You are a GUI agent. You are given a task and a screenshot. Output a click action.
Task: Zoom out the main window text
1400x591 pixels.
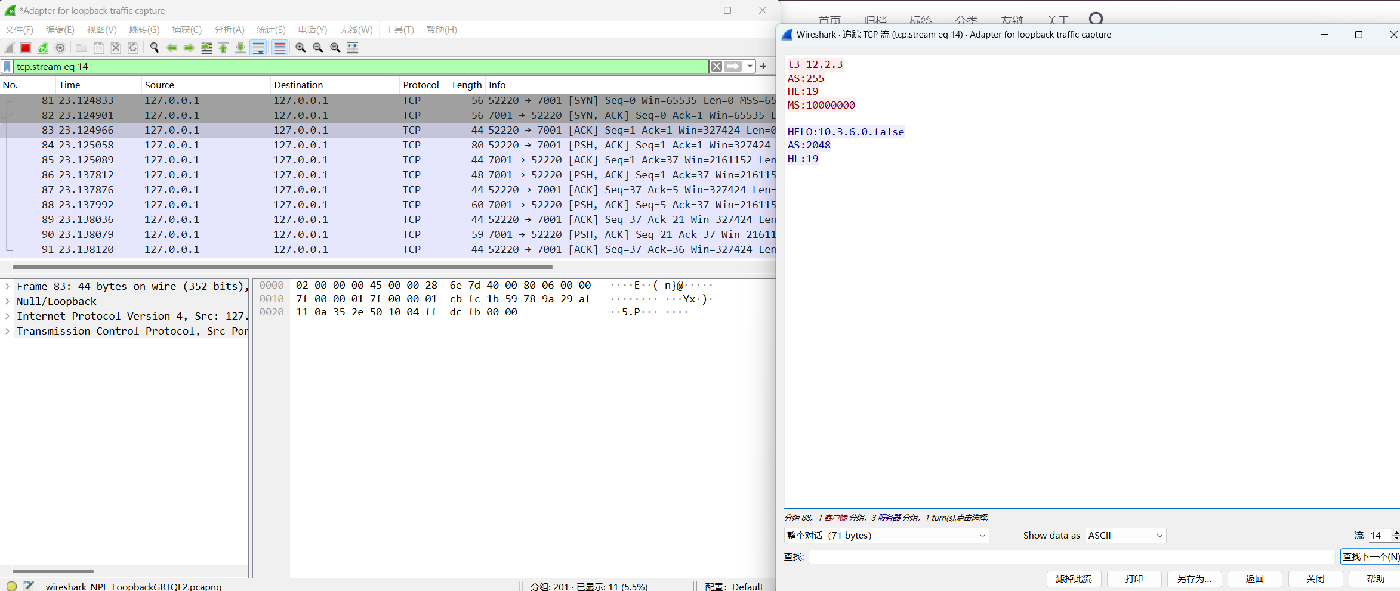tap(318, 48)
